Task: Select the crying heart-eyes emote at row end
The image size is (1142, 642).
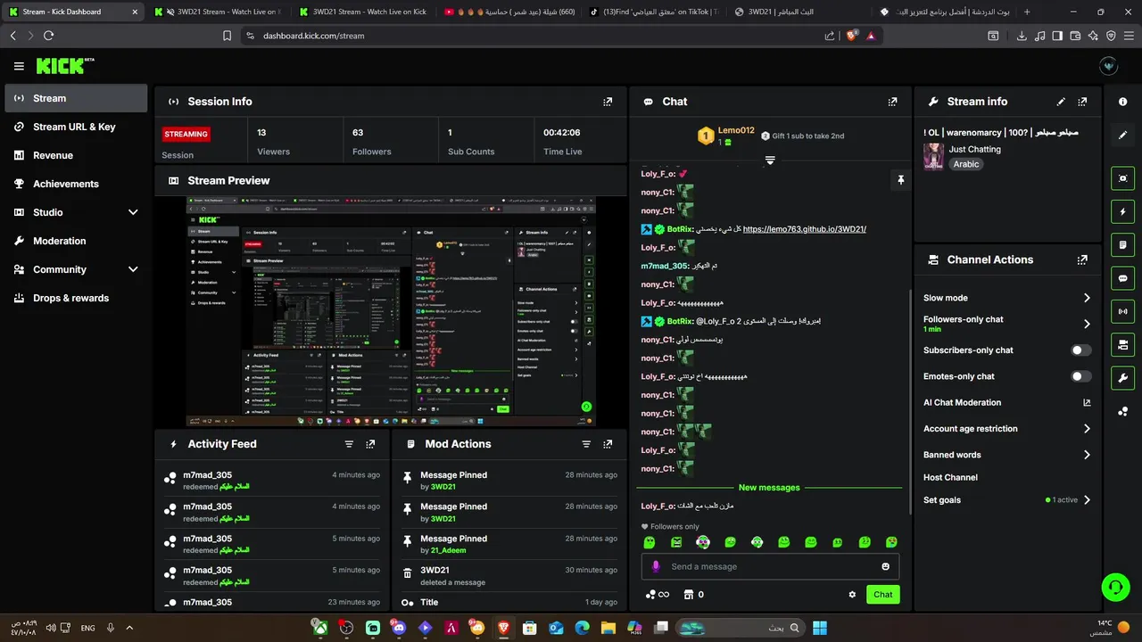Action: (x=891, y=542)
